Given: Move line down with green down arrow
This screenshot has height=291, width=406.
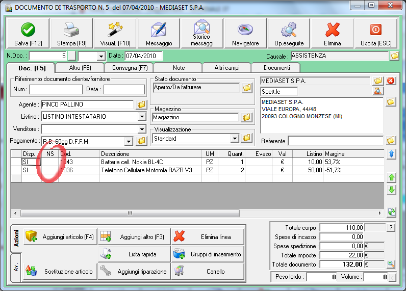Looking at the screenshot, I should [392, 190].
